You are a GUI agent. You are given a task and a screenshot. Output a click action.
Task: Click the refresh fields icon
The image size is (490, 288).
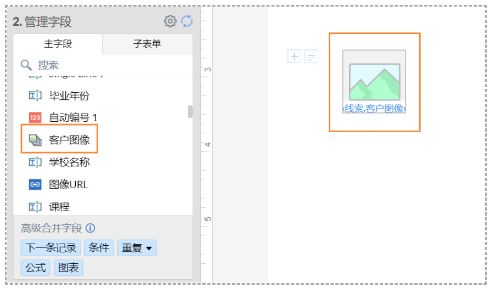[187, 21]
